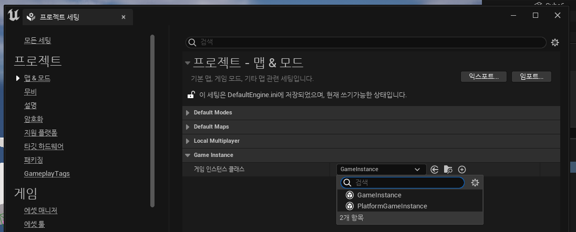The width and height of the screenshot is (576, 232).
Task: Select GameInstance from the class list
Action: click(409, 195)
